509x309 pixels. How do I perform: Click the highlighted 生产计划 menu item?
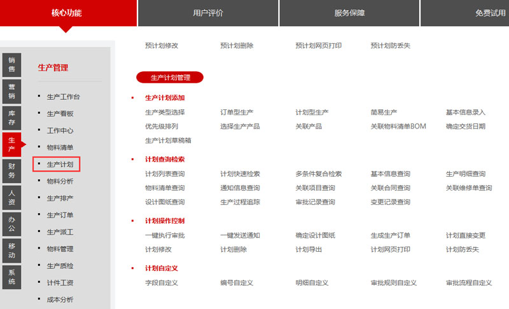[x=60, y=165]
